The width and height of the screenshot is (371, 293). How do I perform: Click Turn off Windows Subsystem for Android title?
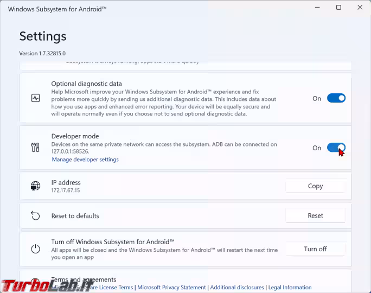click(113, 242)
